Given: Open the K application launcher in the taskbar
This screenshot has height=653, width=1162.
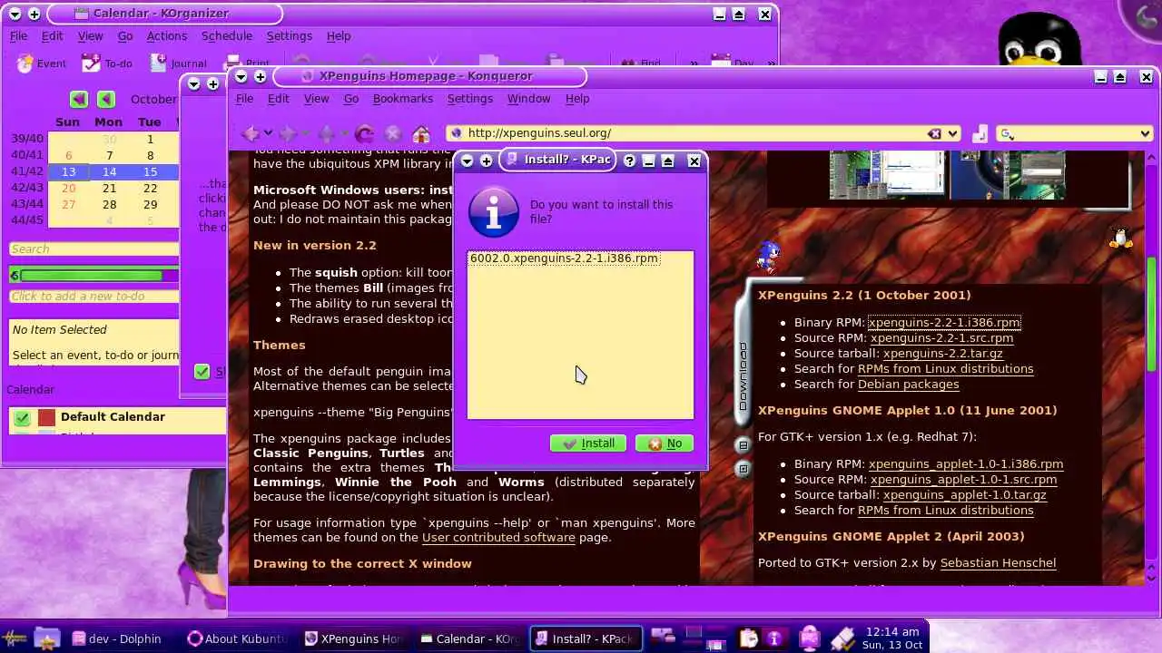Looking at the screenshot, I should tap(15, 638).
